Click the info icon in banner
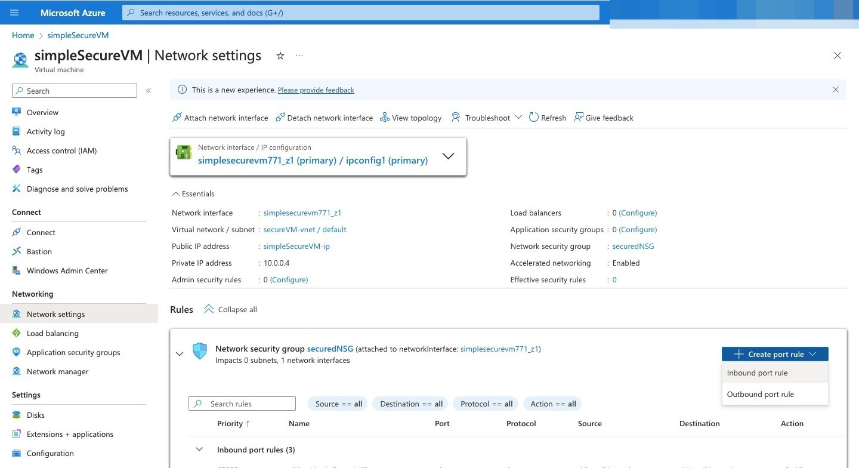The image size is (859, 468). tap(183, 90)
